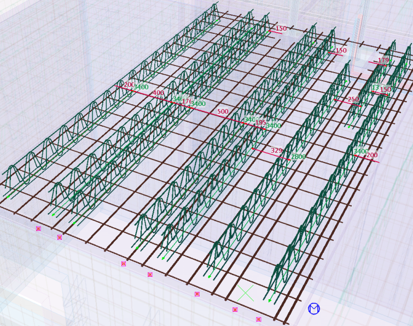Image resolution: width=413 pixels, height=326 pixels.
Task: Select the red 200 label beside the 400
Action: [129, 85]
